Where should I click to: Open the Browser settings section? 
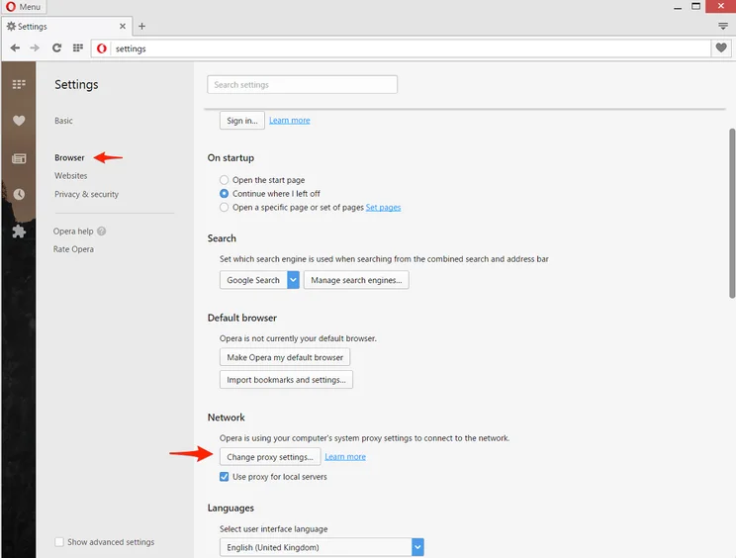[69, 157]
